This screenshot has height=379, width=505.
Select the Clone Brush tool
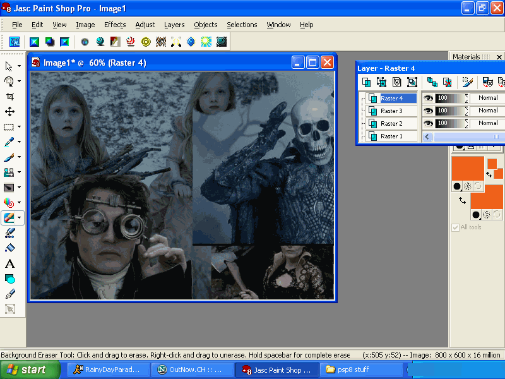[x=9, y=172]
